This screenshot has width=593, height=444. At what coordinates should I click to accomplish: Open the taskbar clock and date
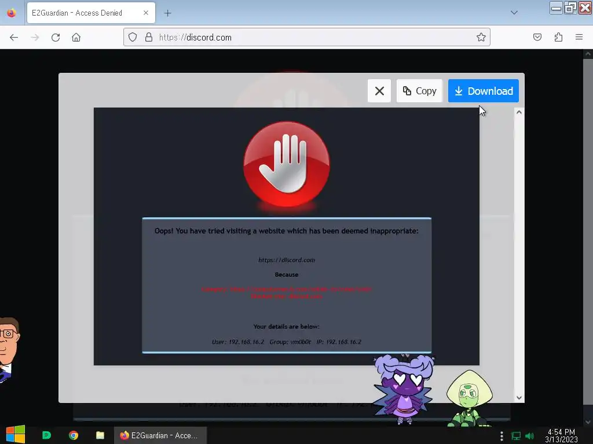pos(561,436)
